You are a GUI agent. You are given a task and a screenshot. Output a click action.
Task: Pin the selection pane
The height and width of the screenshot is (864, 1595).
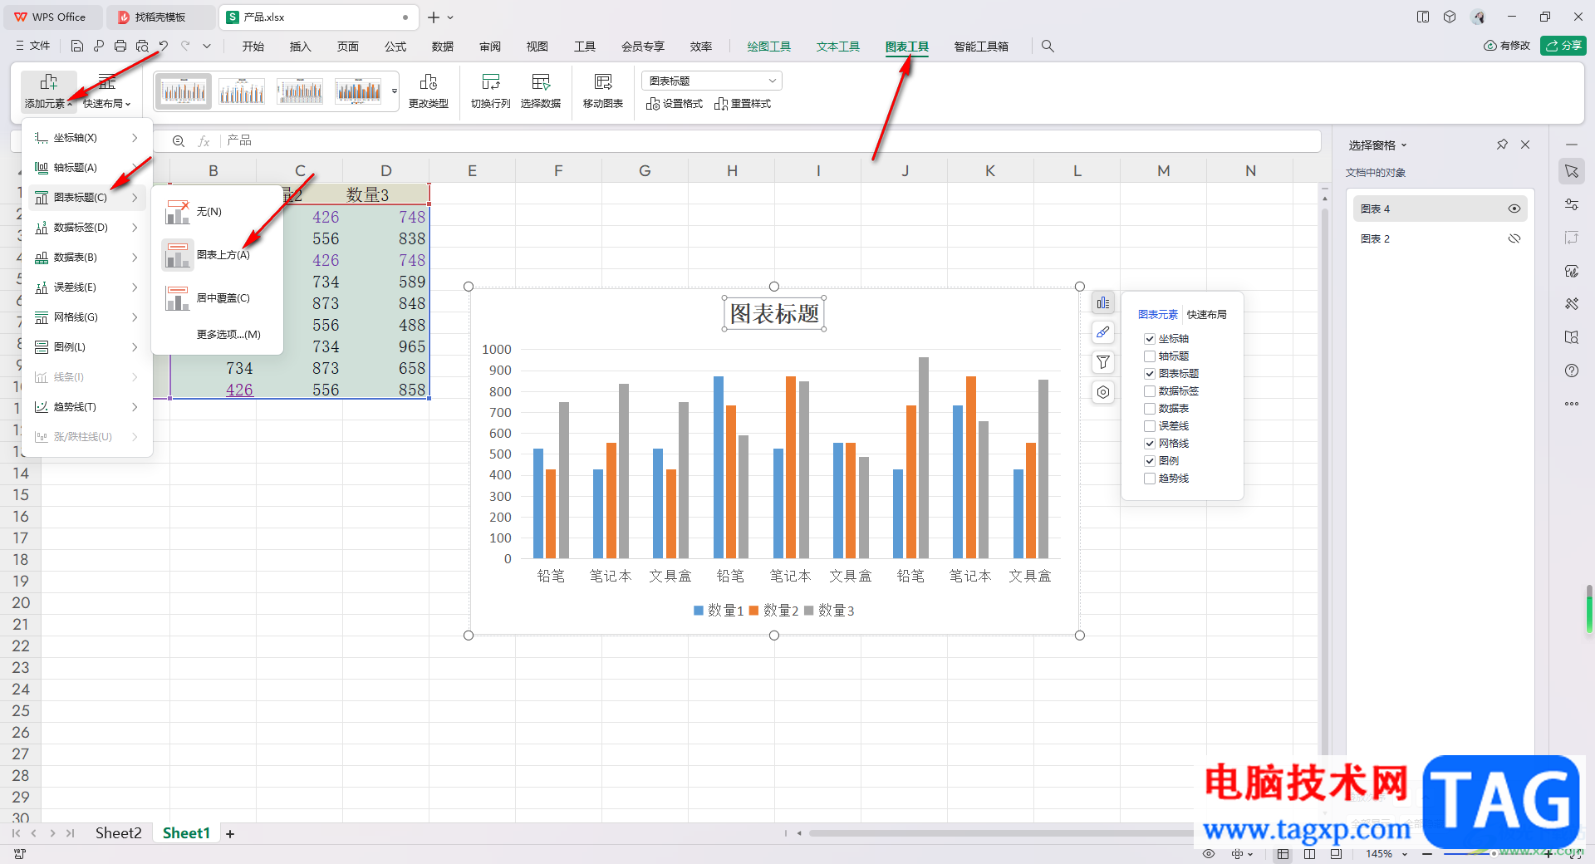pyautogui.click(x=1502, y=145)
